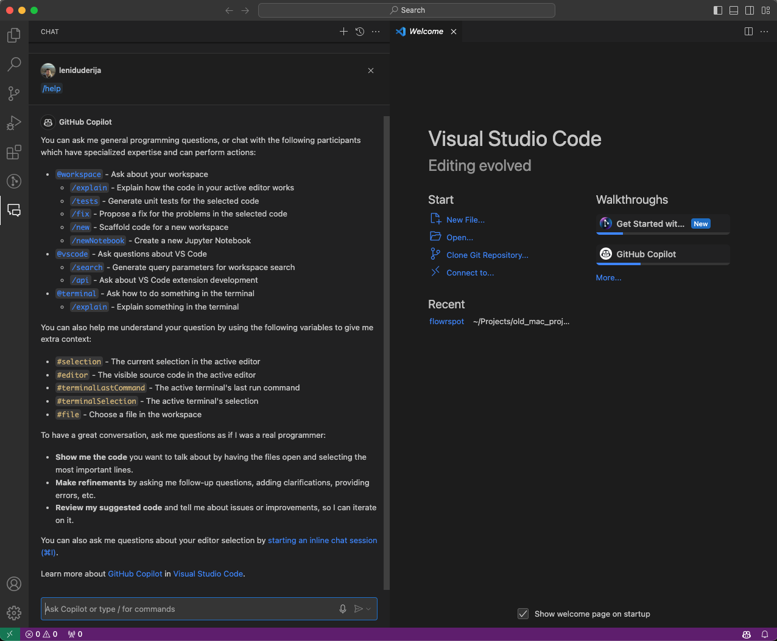
Task: Open More walkthroughs link
Action: (x=608, y=277)
